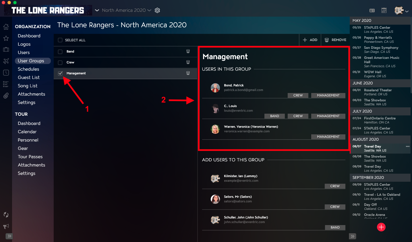This screenshot has height=242, width=412.
Task: Open the suitcase icon in left rail
Action: pos(6,49)
